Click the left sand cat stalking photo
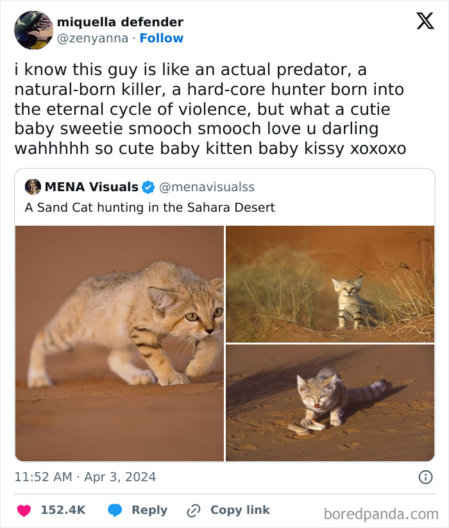Image resolution: width=449 pixels, height=528 pixels. click(x=119, y=343)
